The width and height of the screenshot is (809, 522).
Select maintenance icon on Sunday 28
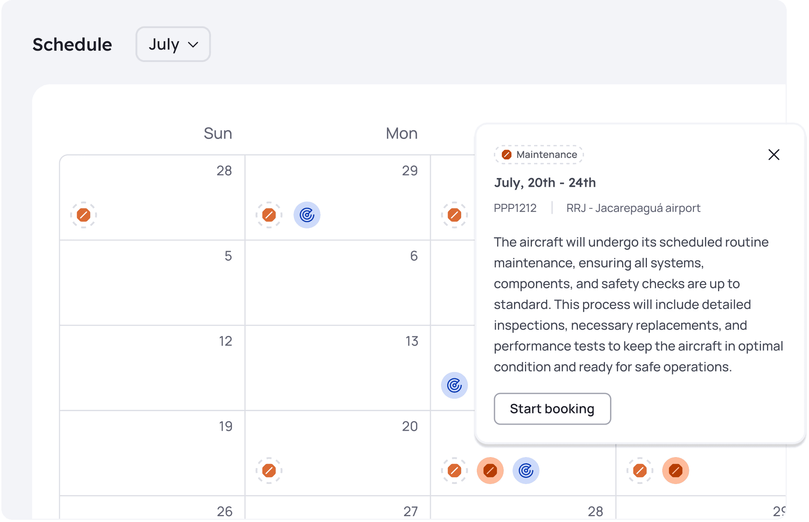coord(84,215)
